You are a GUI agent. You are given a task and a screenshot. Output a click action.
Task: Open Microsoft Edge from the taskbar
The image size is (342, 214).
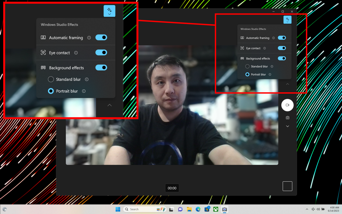pos(198,209)
